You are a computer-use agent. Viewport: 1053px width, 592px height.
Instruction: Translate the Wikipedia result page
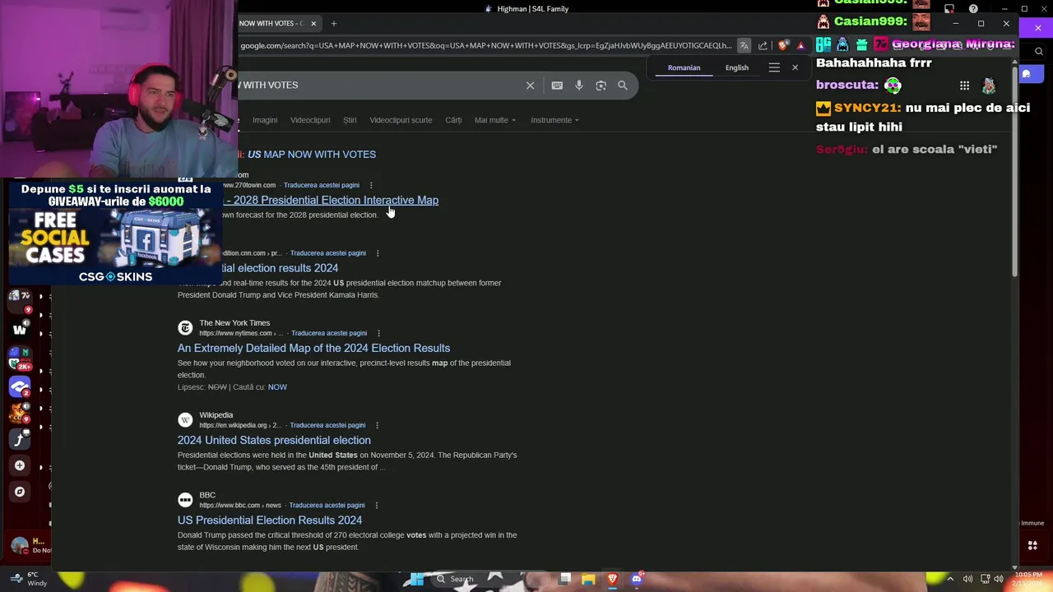pos(327,425)
